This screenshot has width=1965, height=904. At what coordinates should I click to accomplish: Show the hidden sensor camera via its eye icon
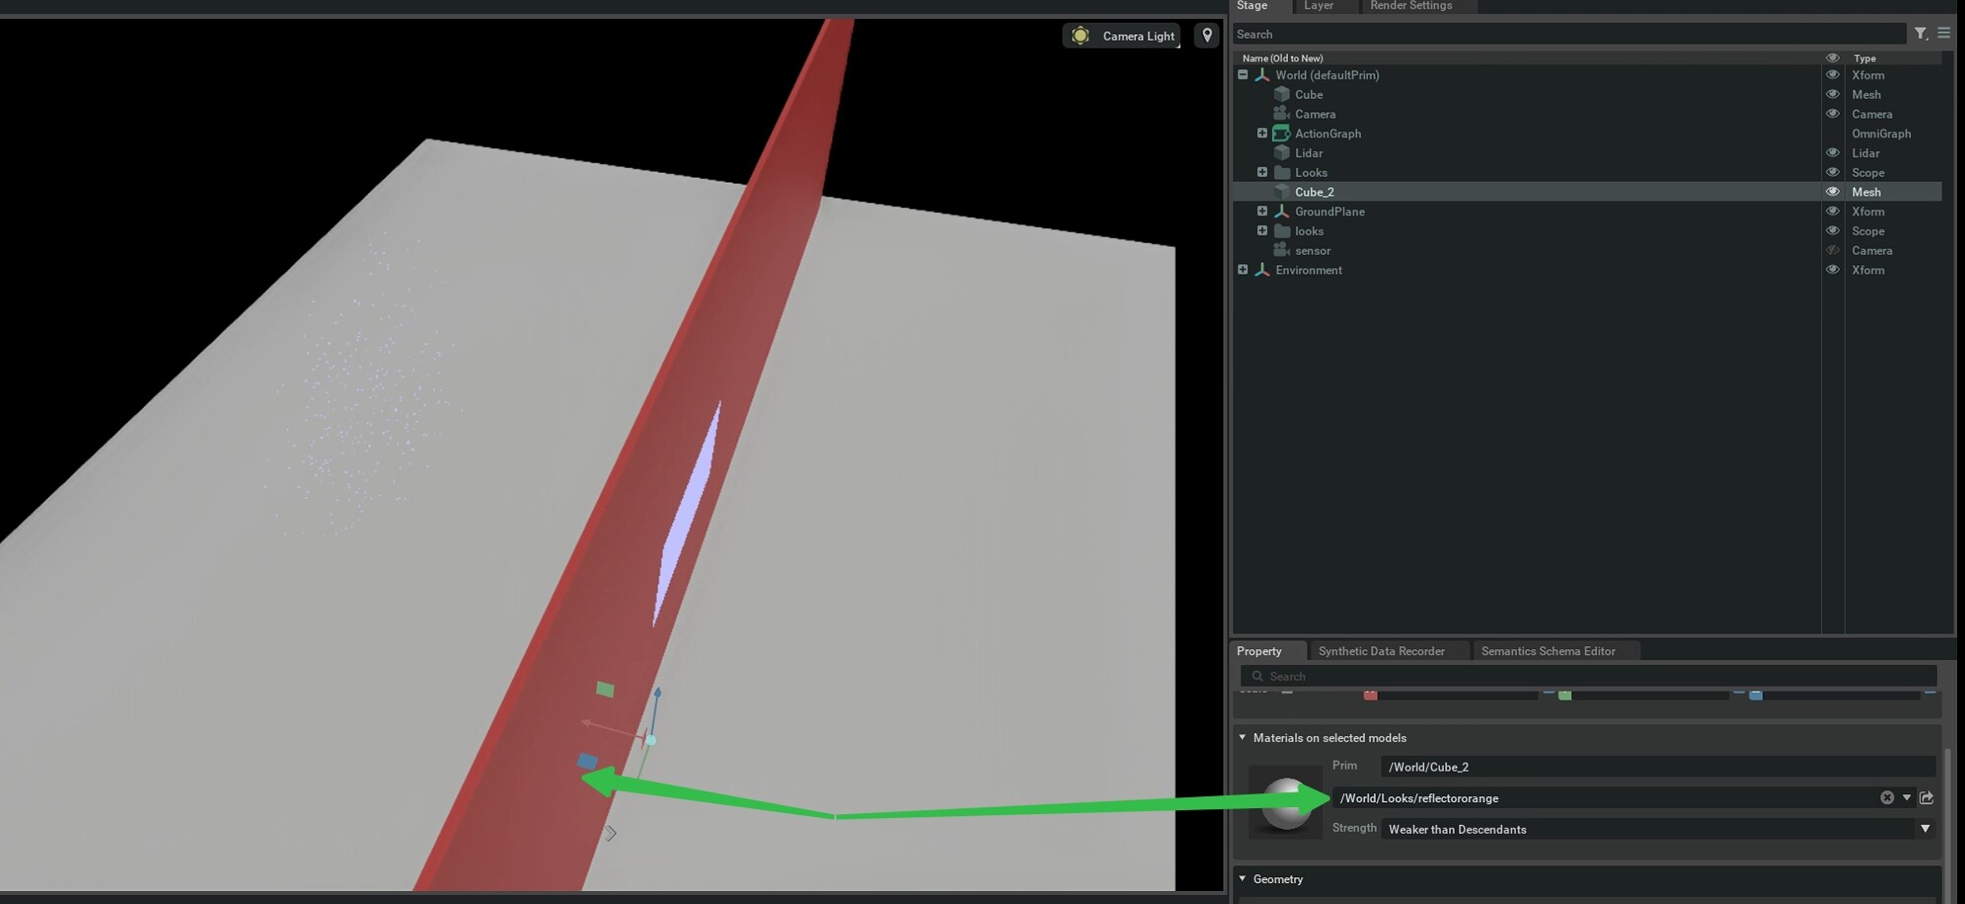[1834, 251]
